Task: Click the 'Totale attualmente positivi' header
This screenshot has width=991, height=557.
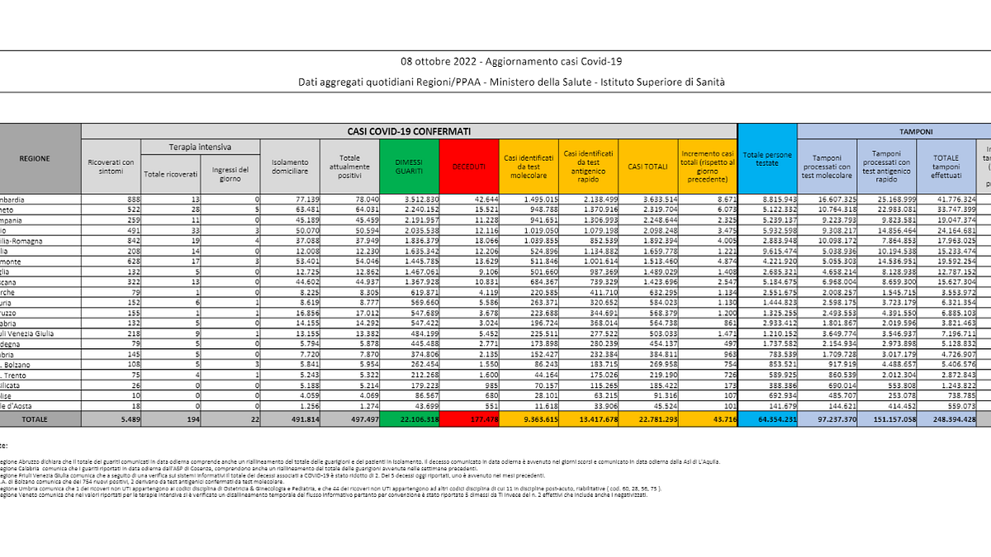Action: pos(351,167)
